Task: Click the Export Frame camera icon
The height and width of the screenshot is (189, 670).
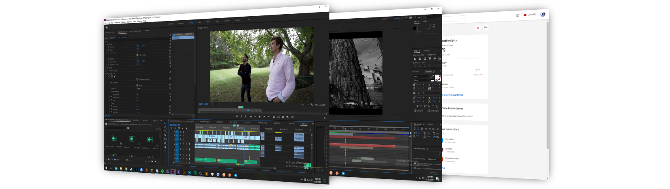Action: [283, 117]
